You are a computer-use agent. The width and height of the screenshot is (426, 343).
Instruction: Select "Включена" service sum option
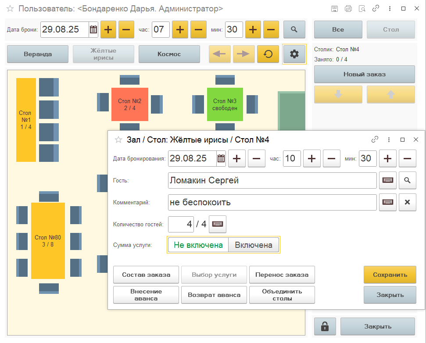click(x=254, y=245)
